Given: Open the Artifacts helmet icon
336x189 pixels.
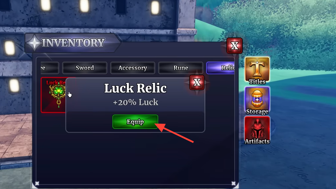Looking at the screenshot, I should (257, 130).
